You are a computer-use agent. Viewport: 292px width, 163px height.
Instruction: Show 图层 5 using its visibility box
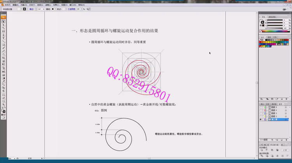tap(261, 107)
